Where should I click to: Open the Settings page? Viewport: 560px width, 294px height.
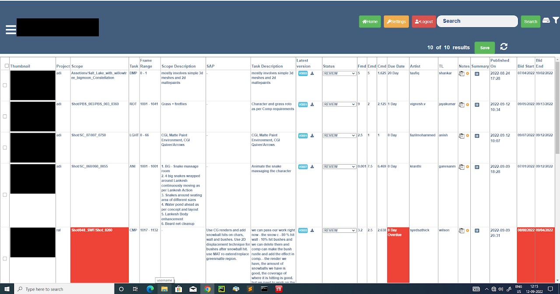(x=396, y=21)
